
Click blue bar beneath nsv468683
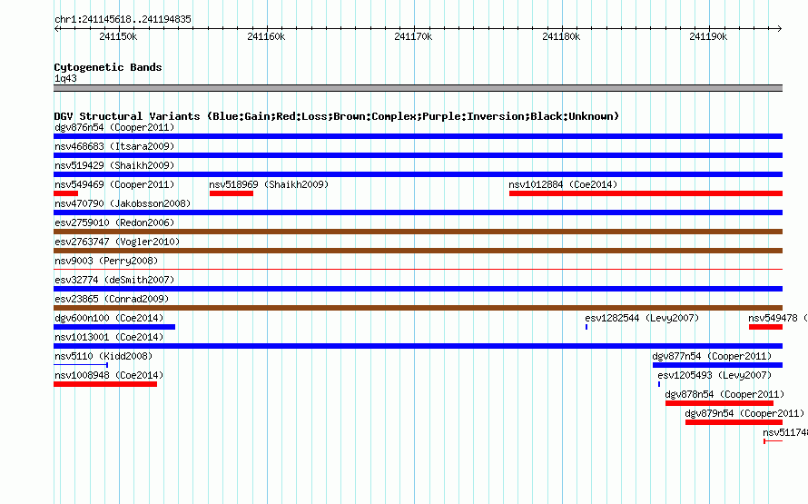click(418, 155)
